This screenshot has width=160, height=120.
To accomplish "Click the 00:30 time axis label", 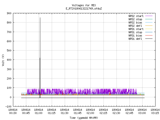I will (x=13, y=113).
